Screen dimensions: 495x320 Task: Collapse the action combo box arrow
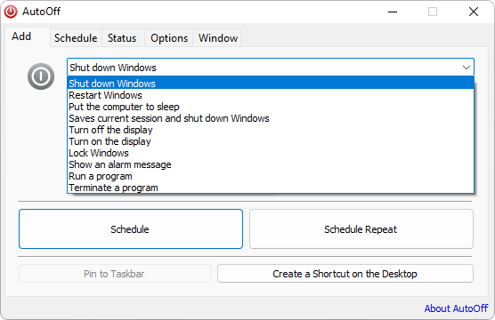tap(467, 68)
